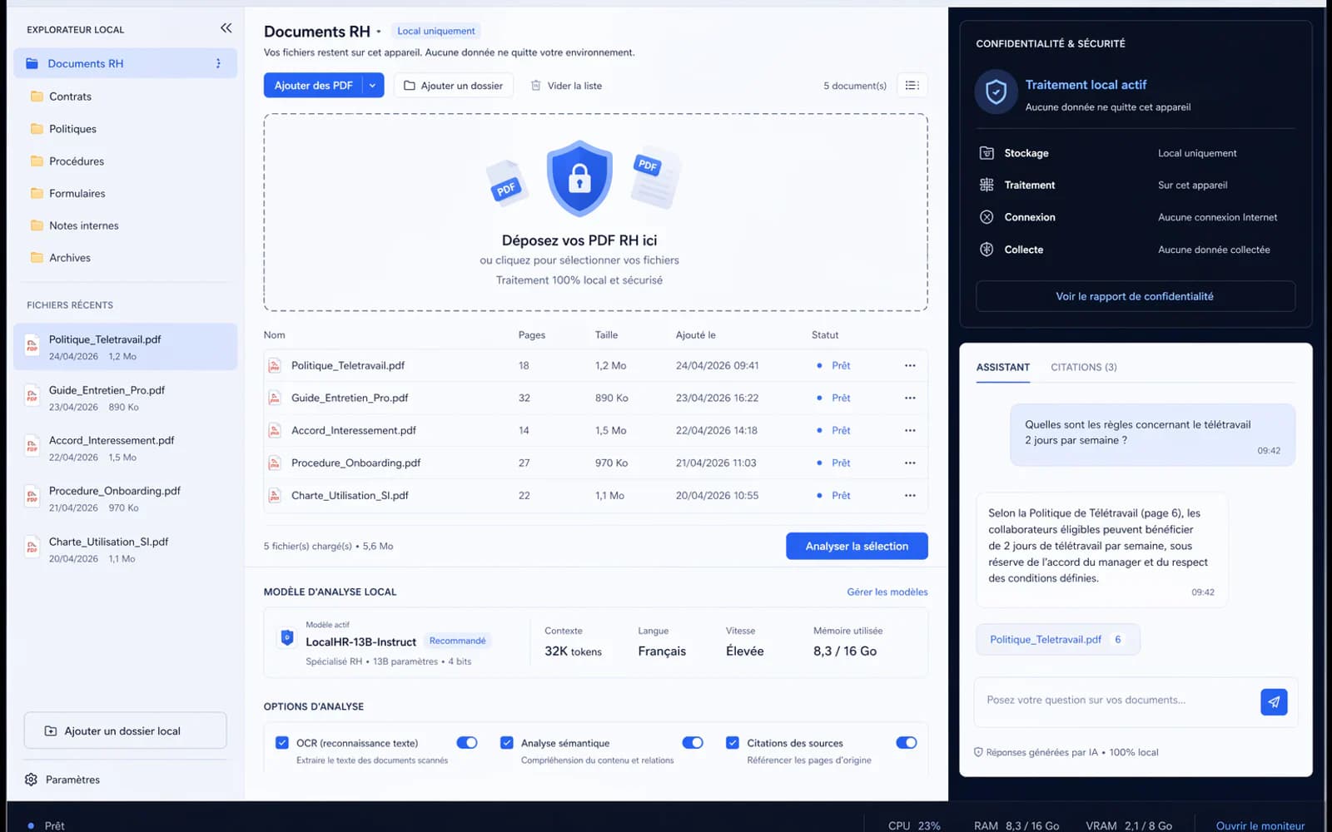The image size is (1332, 832).
Task: Click the Stockage icon
Action: [x=987, y=153]
